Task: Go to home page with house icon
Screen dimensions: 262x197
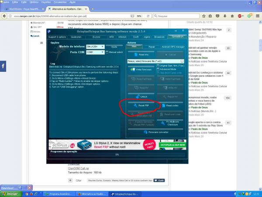Action: click(232, 16)
